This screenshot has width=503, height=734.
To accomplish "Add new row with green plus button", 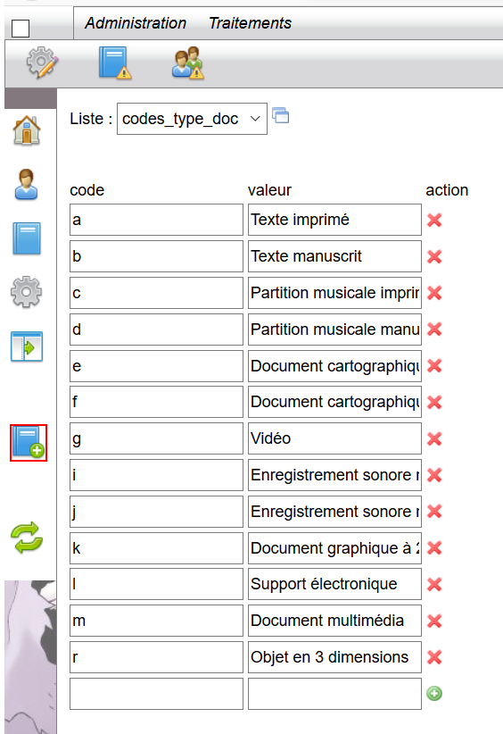I will [x=434, y=693].
